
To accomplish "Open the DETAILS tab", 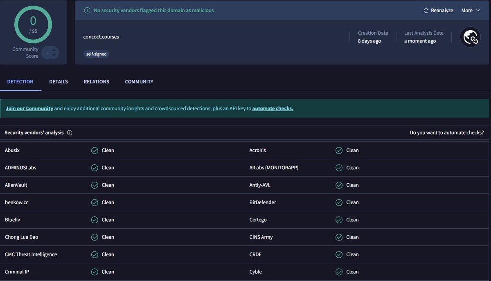I will (59, 82).
